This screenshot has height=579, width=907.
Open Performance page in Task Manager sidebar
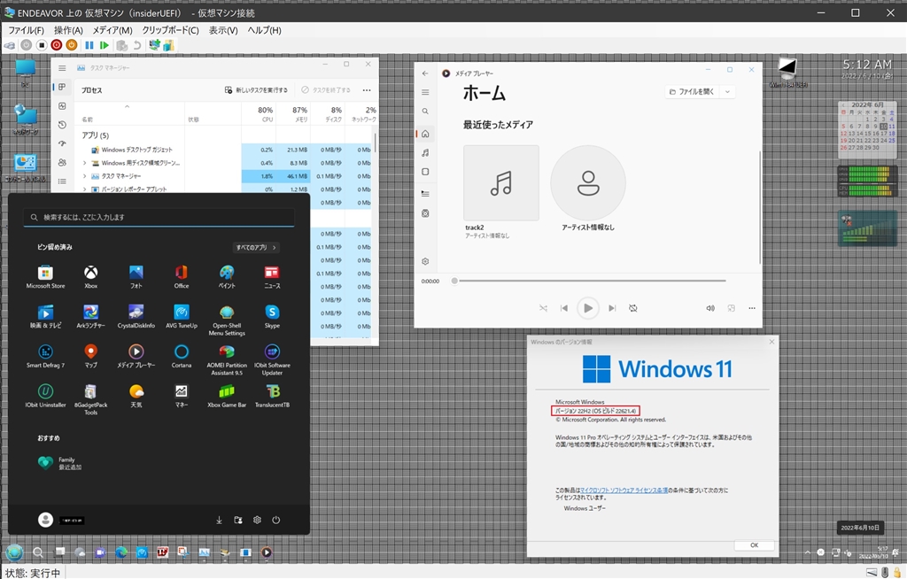coord(62,105)
